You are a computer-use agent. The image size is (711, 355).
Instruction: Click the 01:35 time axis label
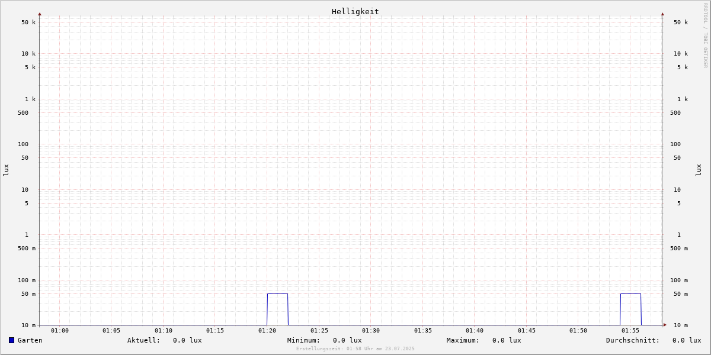point(423,331)
